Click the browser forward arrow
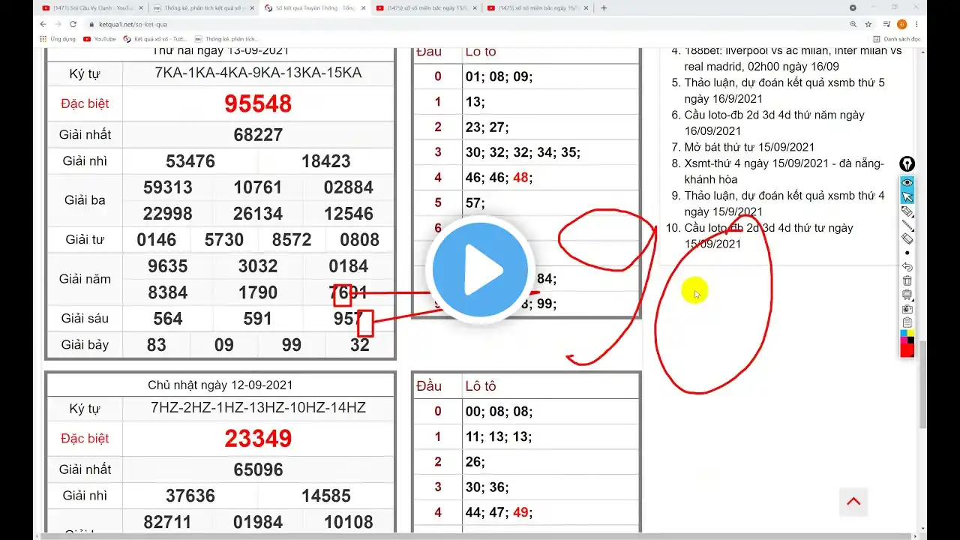The width and height of the screenshot is (960, 540). tap(58, 24)
